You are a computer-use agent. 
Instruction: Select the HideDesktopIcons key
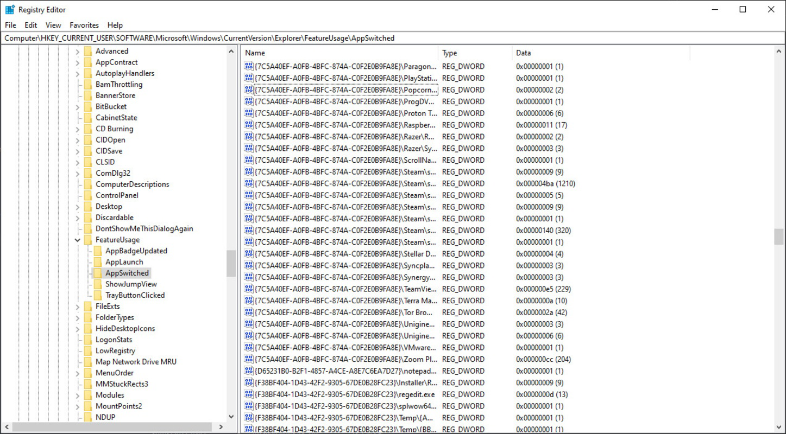pyautogui.click(x=125, y=329)
